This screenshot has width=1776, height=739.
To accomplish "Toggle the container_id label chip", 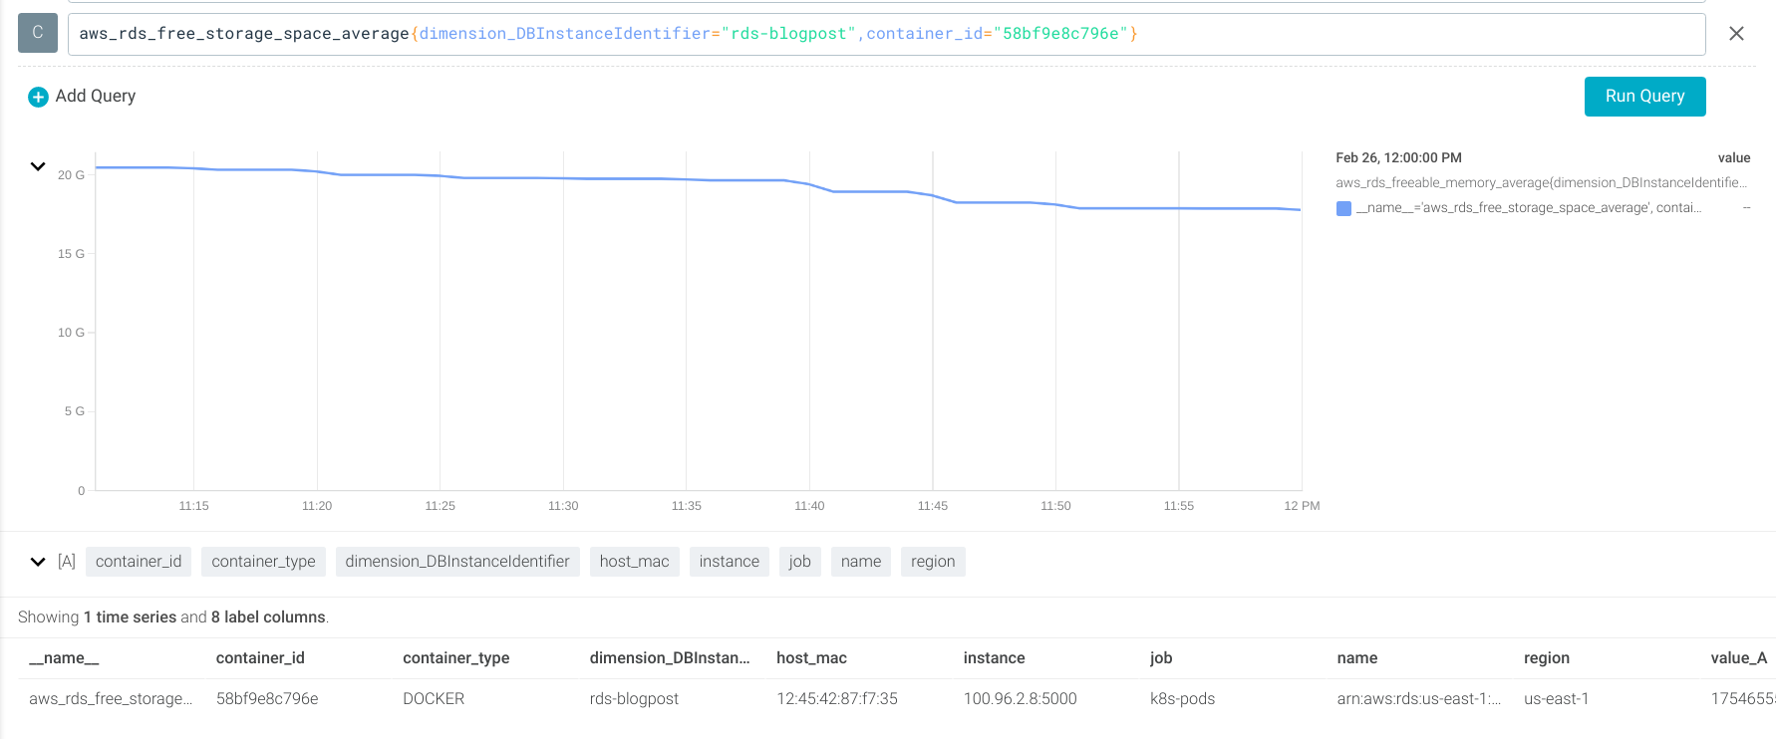I will pyautogui.click(x=139, y=562).
